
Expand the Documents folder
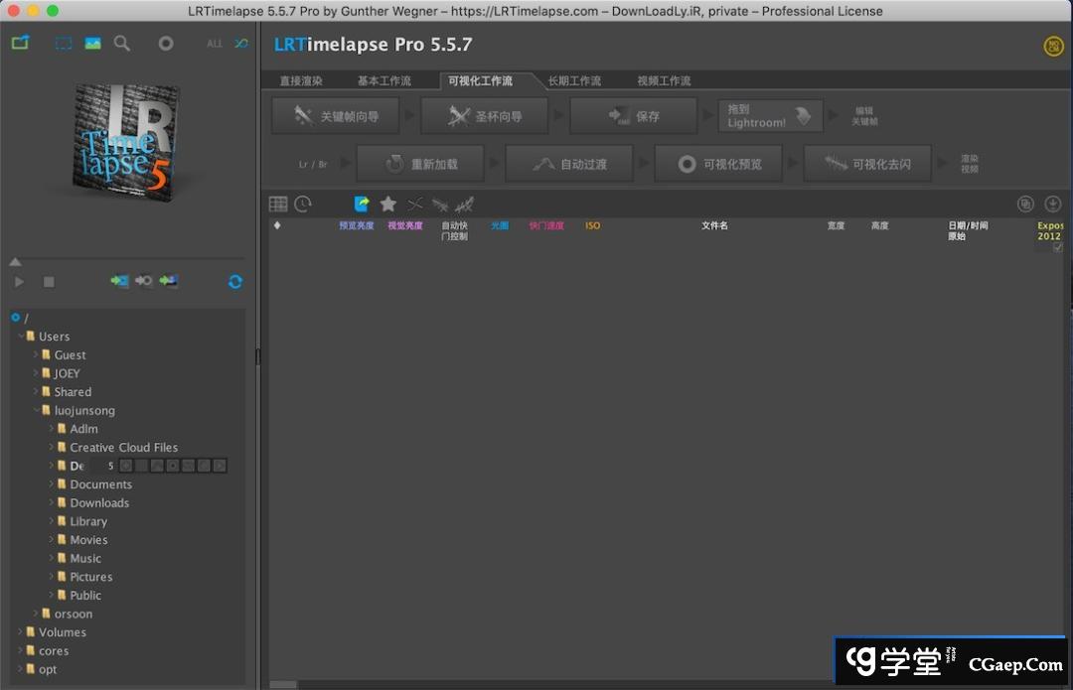(x=52, y=484)
